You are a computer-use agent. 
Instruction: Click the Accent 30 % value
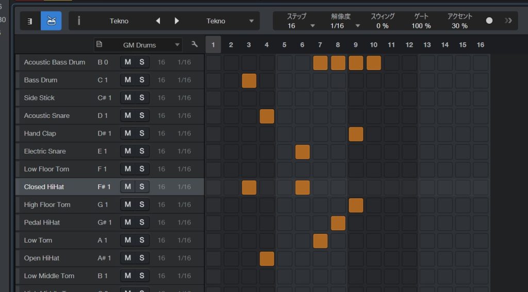[x=459, y=26]
